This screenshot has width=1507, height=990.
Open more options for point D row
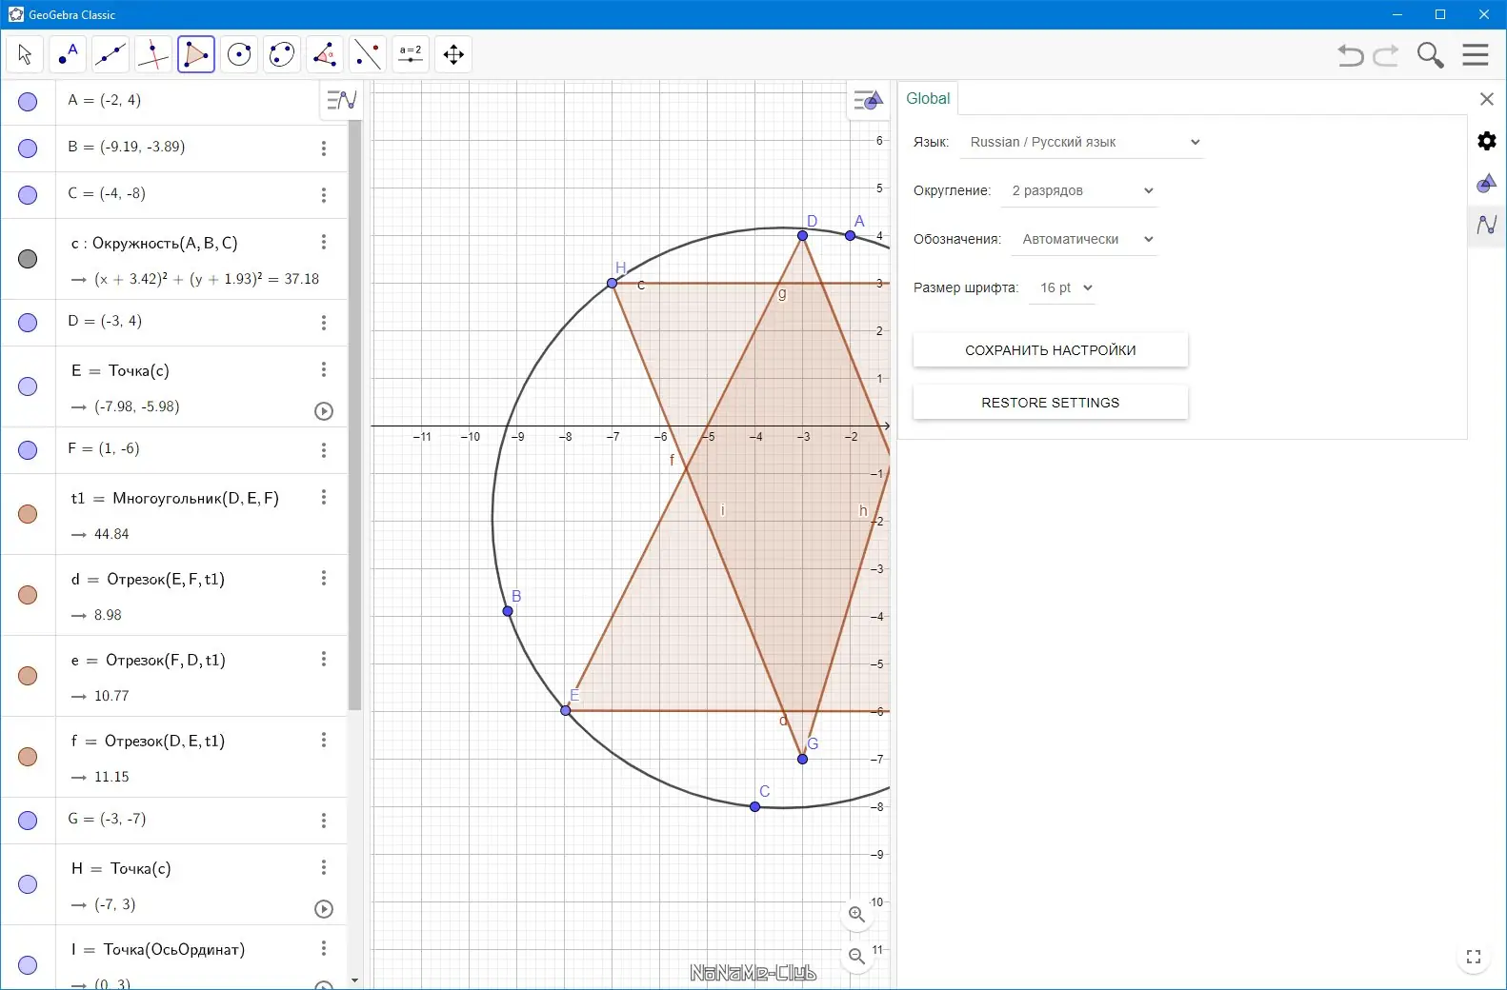[x=324, y=323]
